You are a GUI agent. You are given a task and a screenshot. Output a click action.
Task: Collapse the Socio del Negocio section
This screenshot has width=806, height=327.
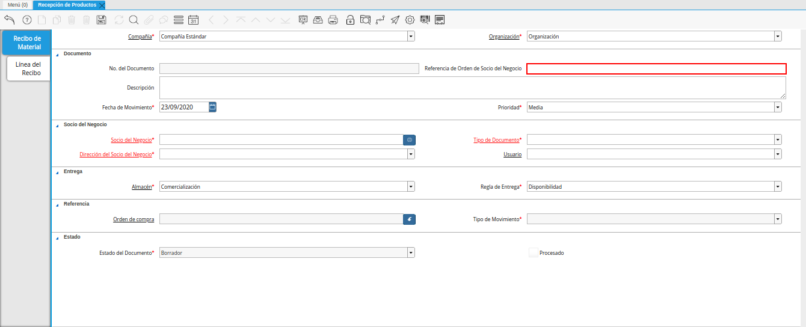[58, 125]
